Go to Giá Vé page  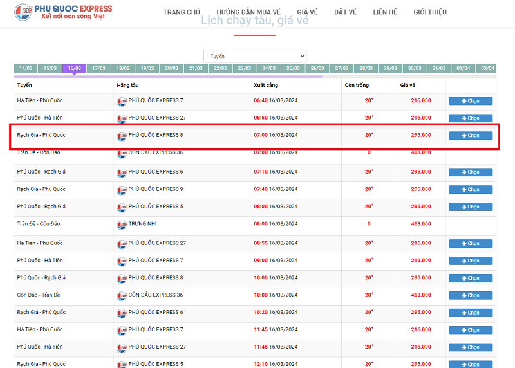(308, 12)
